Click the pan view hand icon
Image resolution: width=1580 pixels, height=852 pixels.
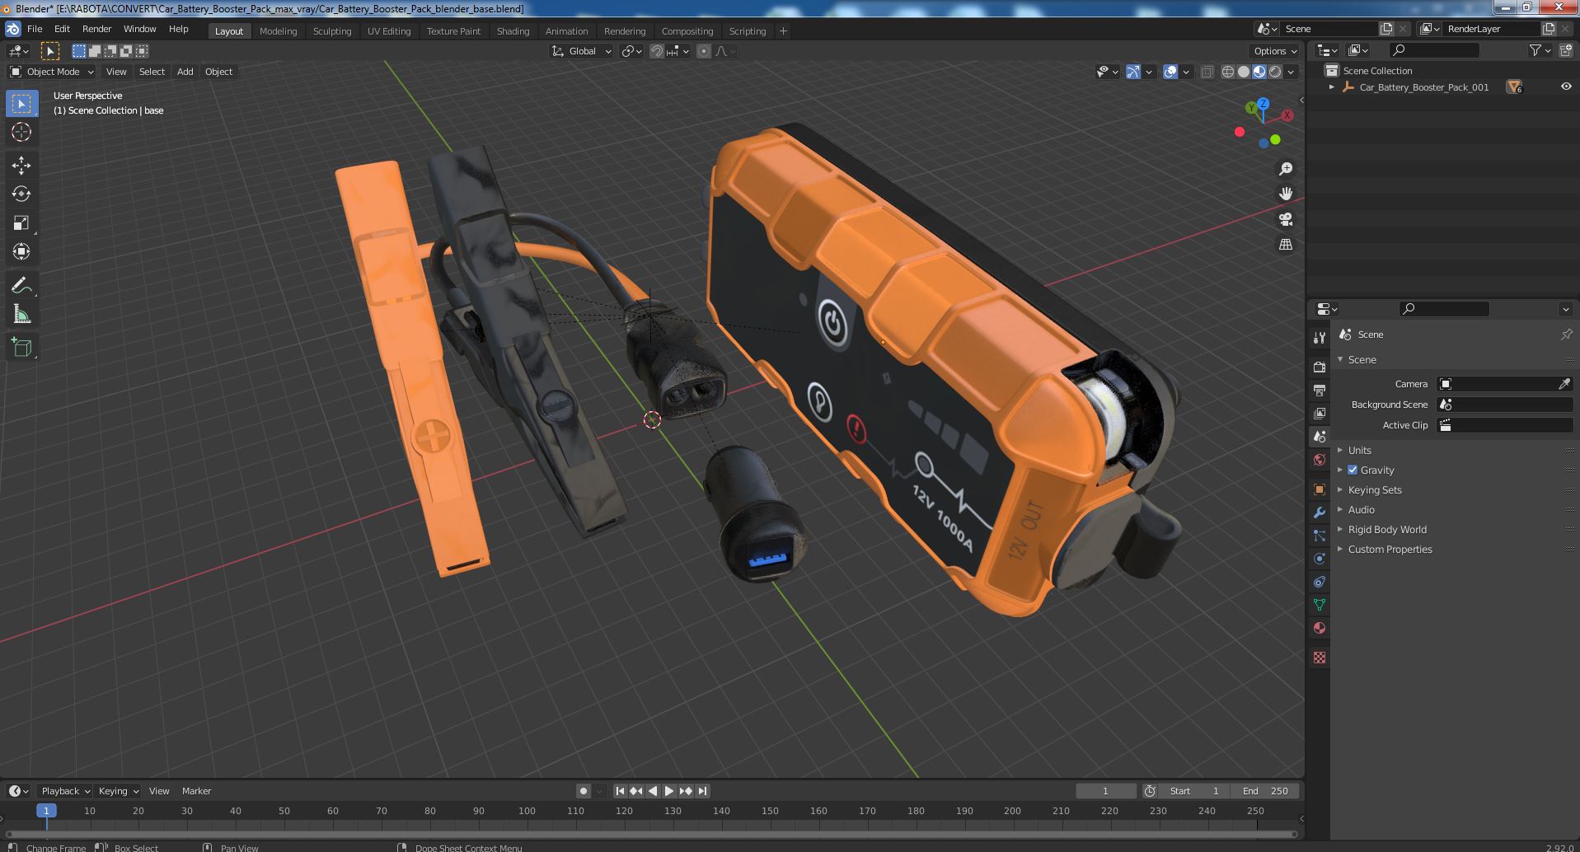(x=1285, y=194)
